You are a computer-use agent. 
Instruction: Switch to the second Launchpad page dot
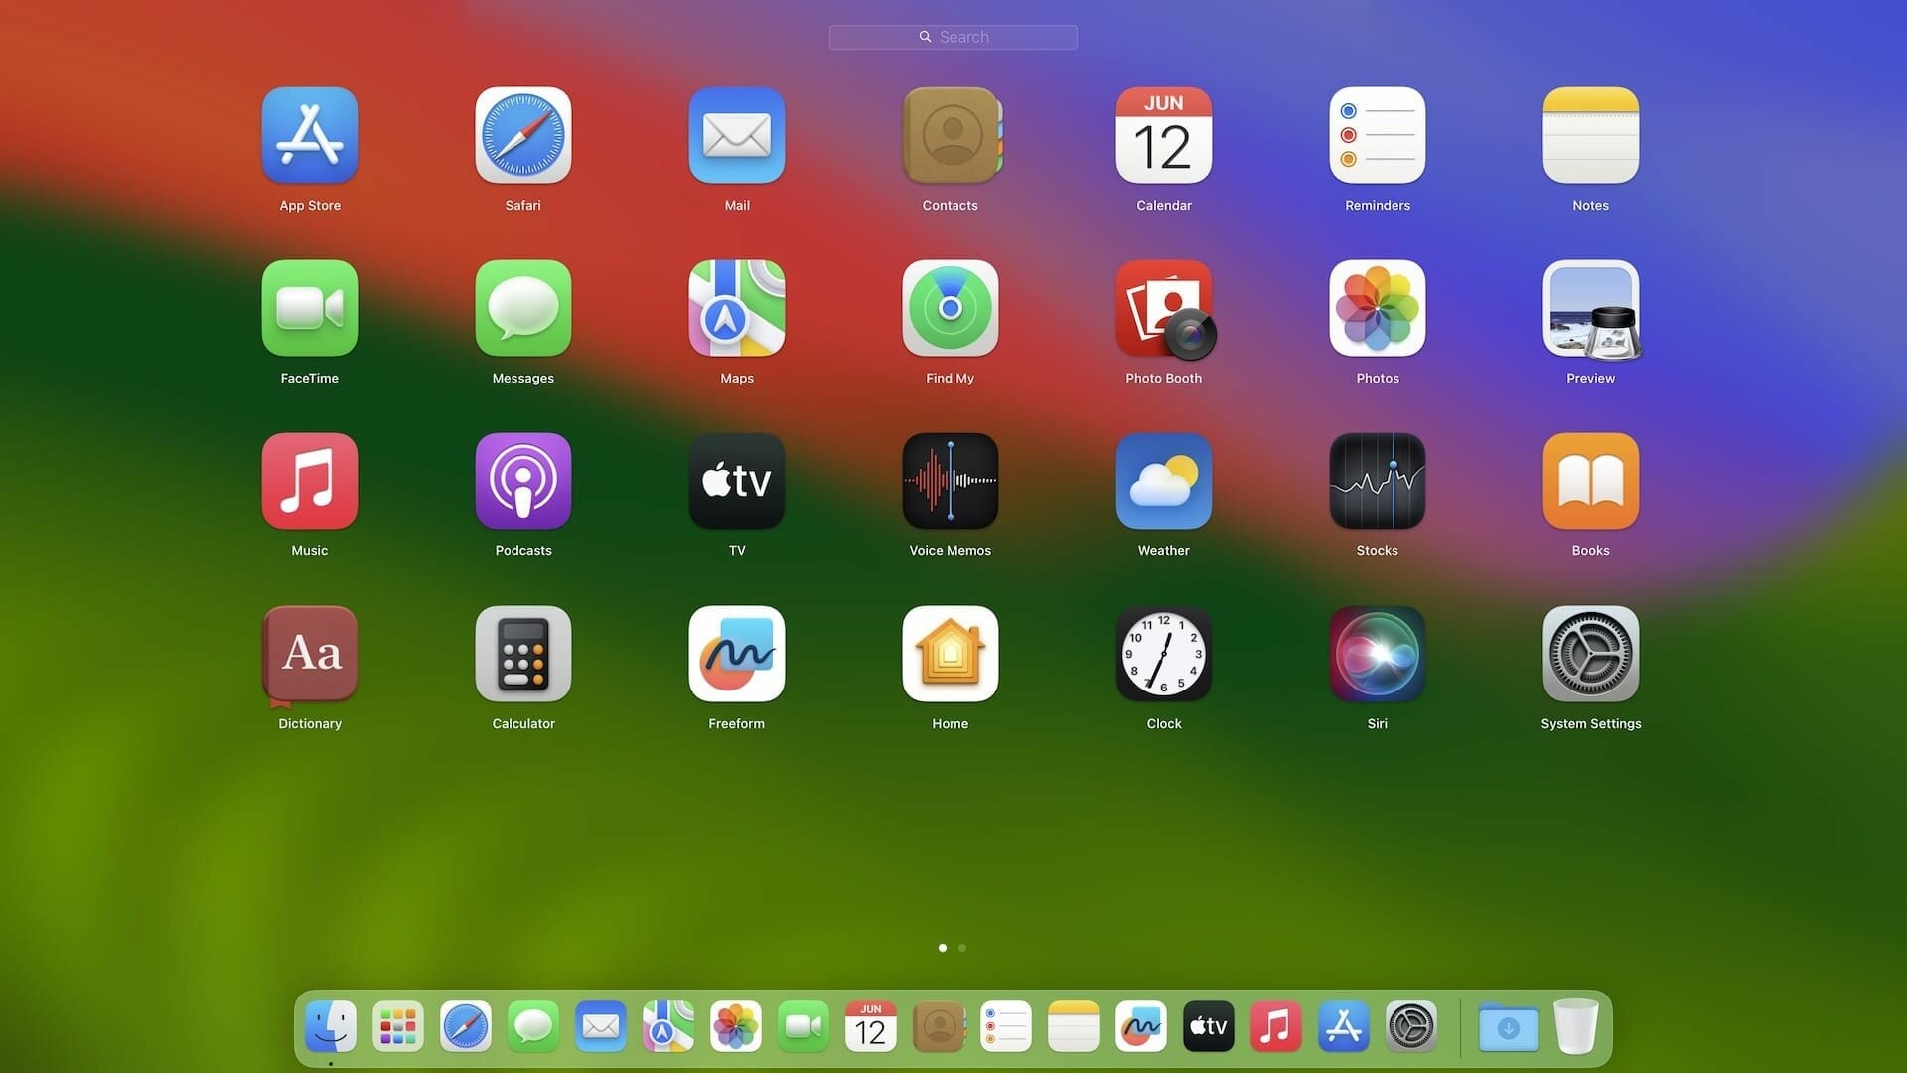[x=962, y=948]
